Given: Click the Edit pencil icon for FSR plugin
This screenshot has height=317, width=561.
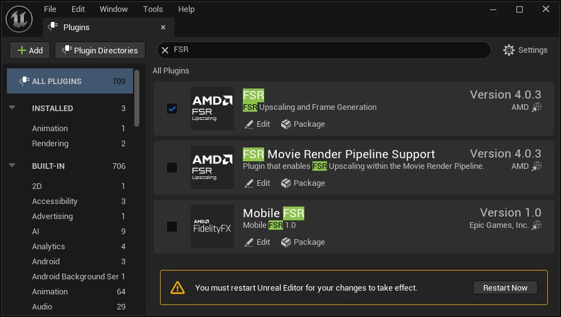Looking at the screenshot, I should 249,124.
